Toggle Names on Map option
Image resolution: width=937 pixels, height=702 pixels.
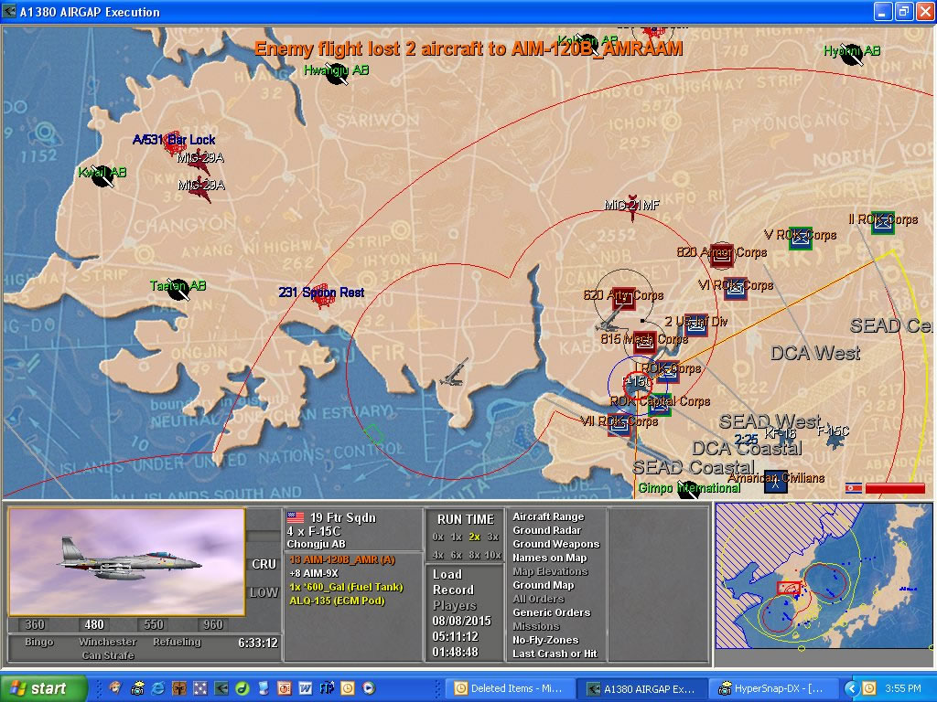(x=549, y=558)
